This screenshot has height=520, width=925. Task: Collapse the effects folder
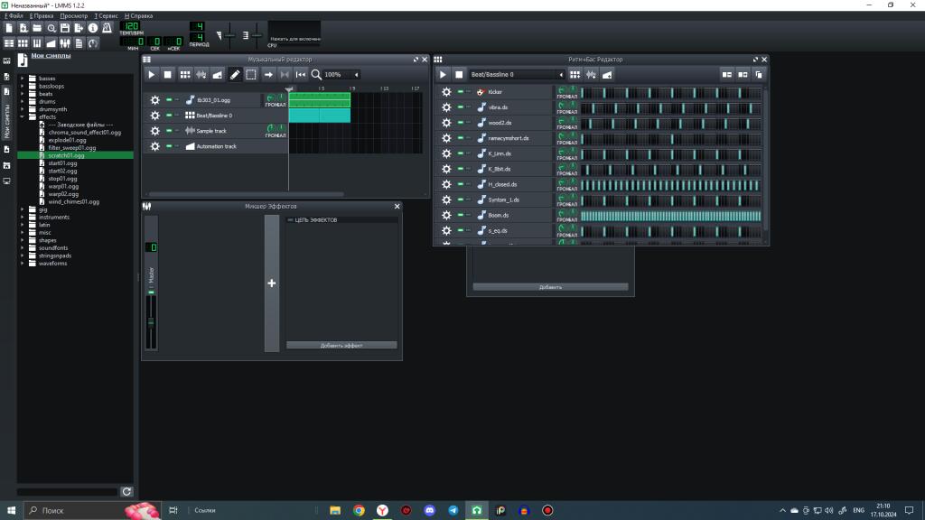[x=23, y=116]
